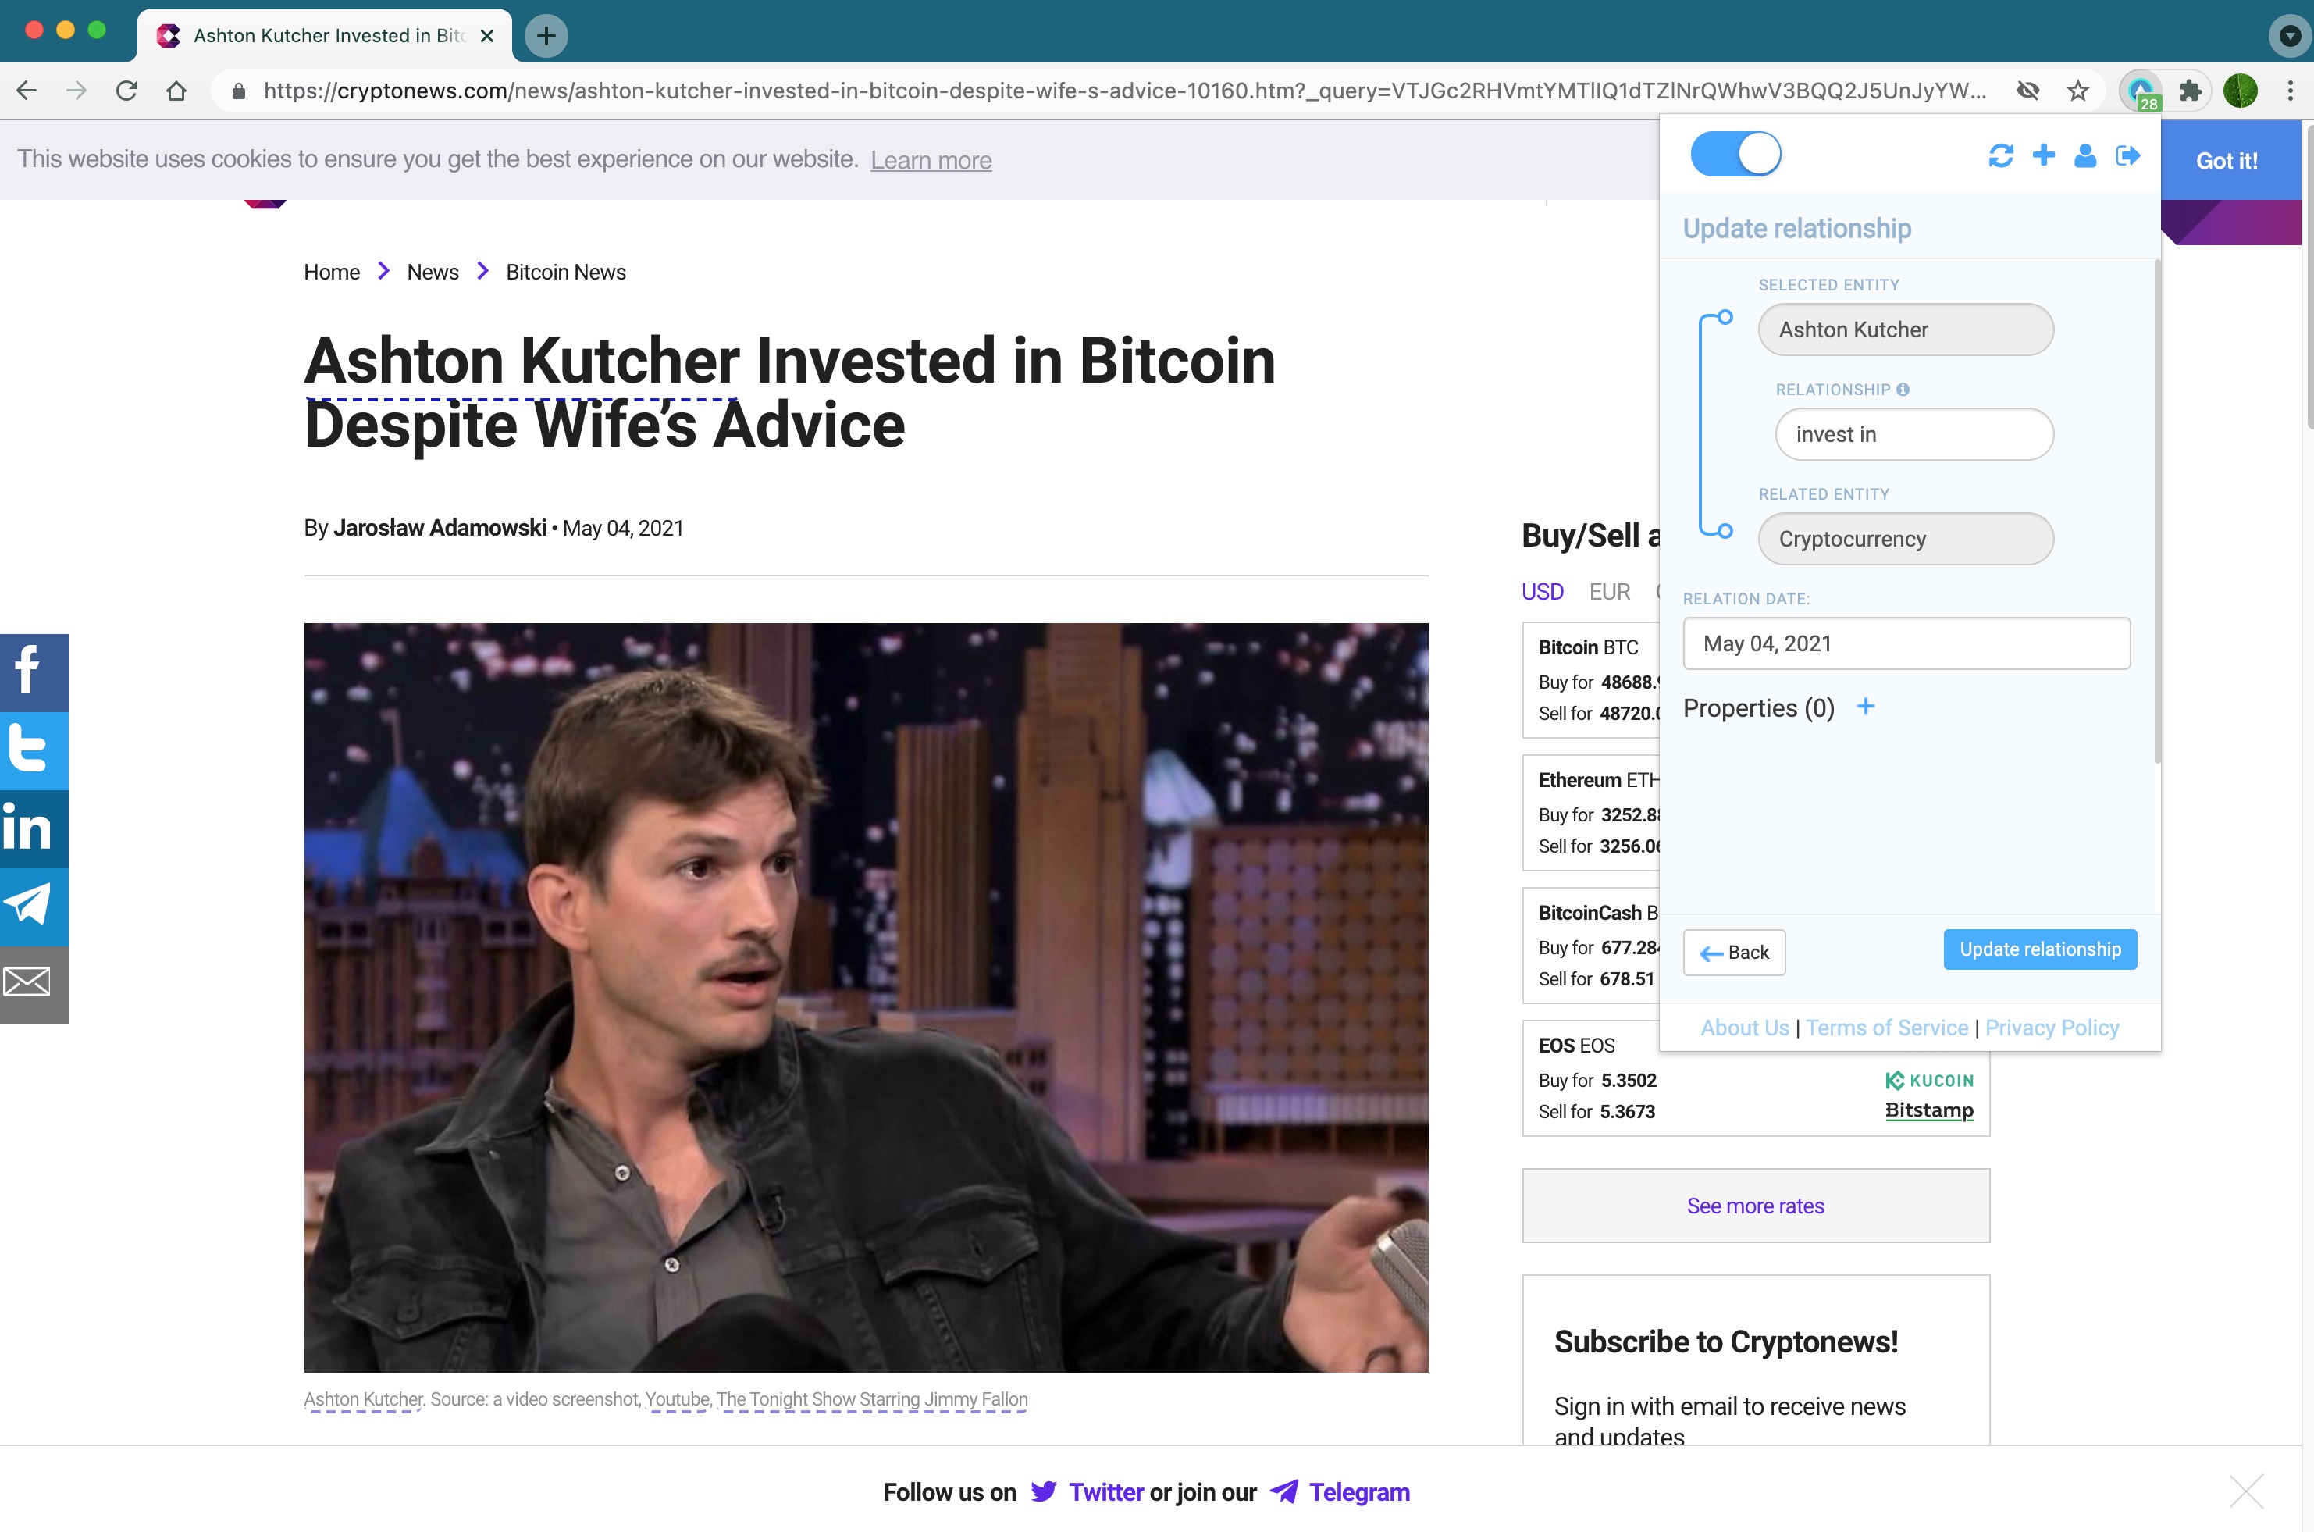Open The Tonight Show Starring Jimmy Fallon link
The image size is (2314, 1532).
pos(871,1399)
